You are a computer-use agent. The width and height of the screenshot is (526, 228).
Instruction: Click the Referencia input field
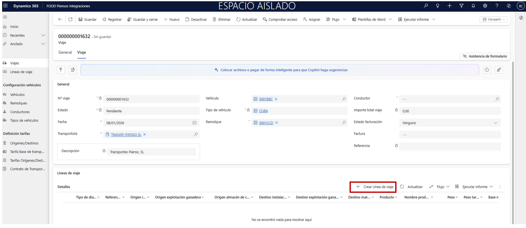[x=449, y=147]
